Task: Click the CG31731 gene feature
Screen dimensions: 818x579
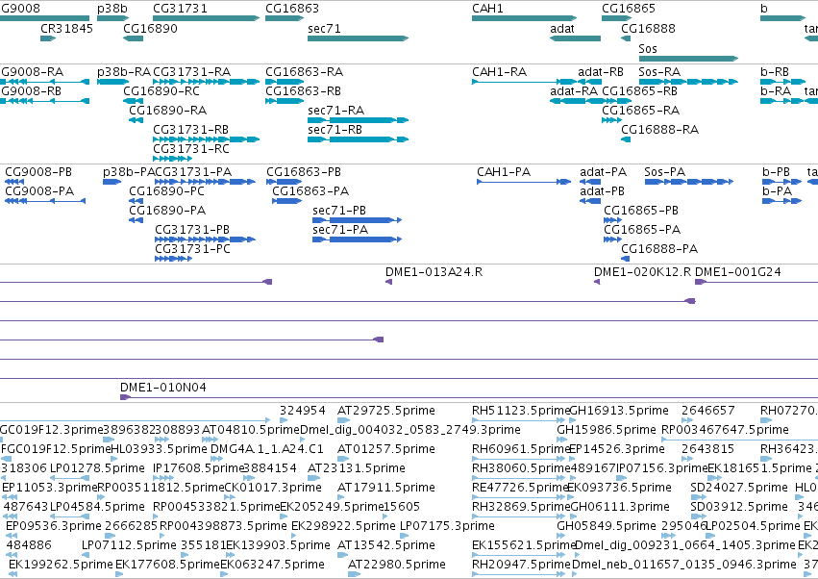Action: click(206, 18)
